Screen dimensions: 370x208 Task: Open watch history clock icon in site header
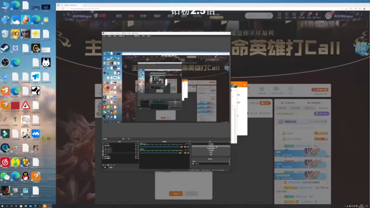click(279, 15)
